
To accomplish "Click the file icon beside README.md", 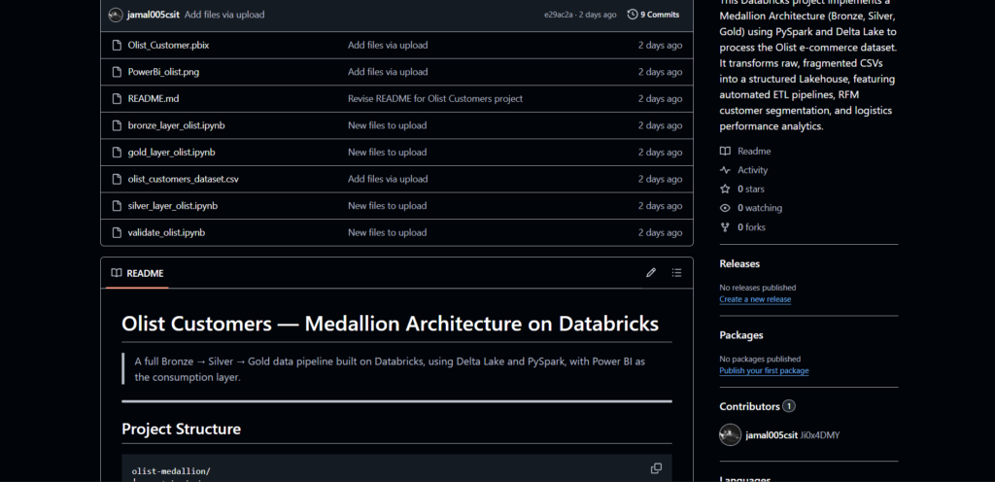I will 117,98.
